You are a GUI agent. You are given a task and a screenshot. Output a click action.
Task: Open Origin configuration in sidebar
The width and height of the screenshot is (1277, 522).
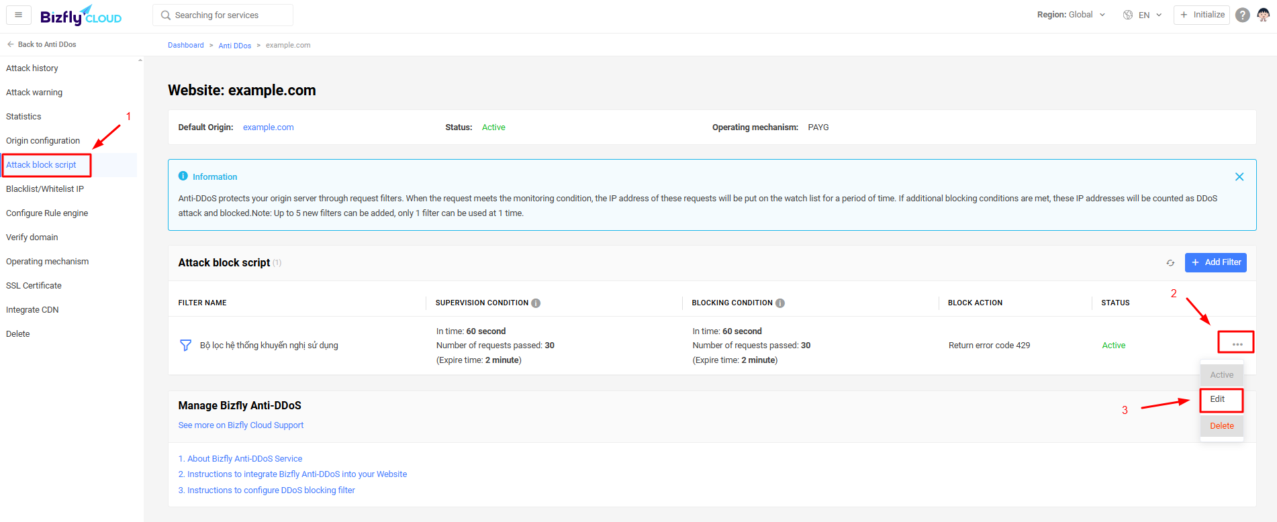(x=43, y=141)
